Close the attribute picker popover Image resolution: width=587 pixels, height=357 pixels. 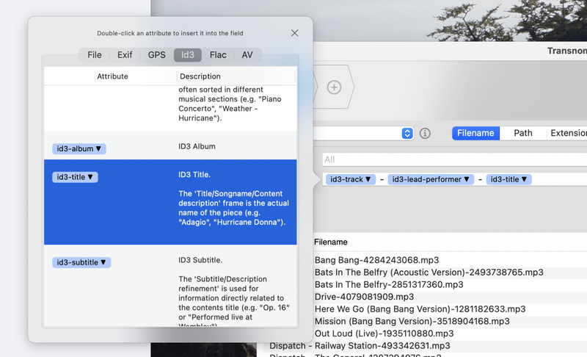294,33
